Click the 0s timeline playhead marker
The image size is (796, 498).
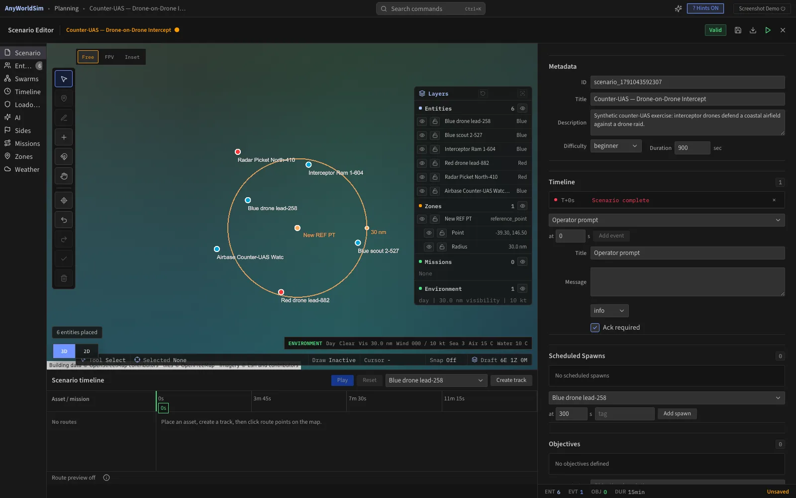163,408
